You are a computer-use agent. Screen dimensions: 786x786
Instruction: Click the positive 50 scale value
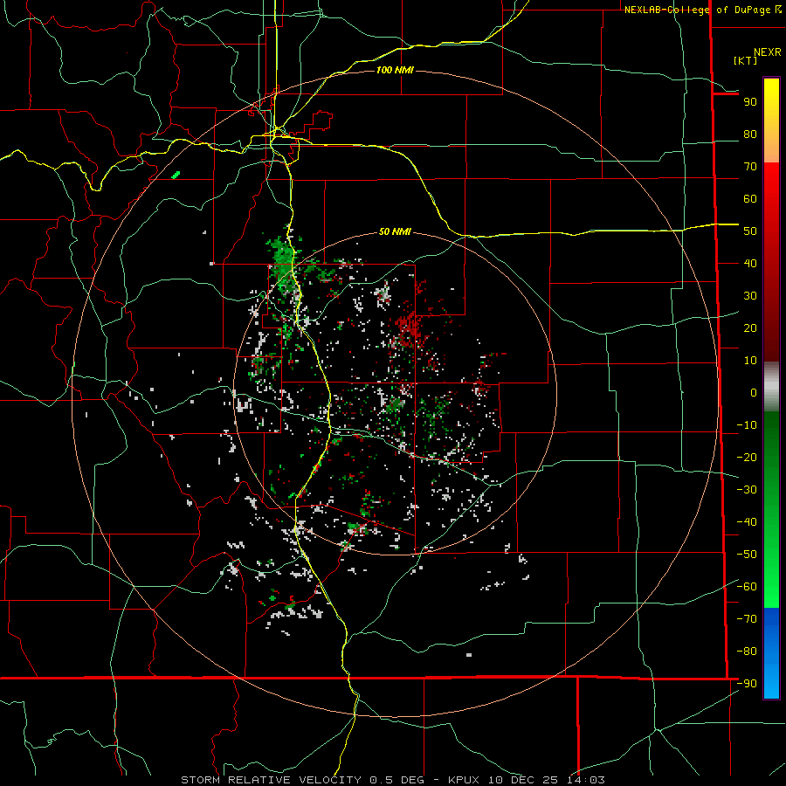coord(750,231)
